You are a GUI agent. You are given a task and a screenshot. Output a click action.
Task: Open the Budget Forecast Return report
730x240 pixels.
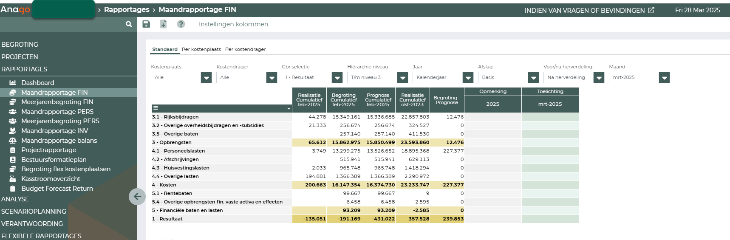click(57, 189)
